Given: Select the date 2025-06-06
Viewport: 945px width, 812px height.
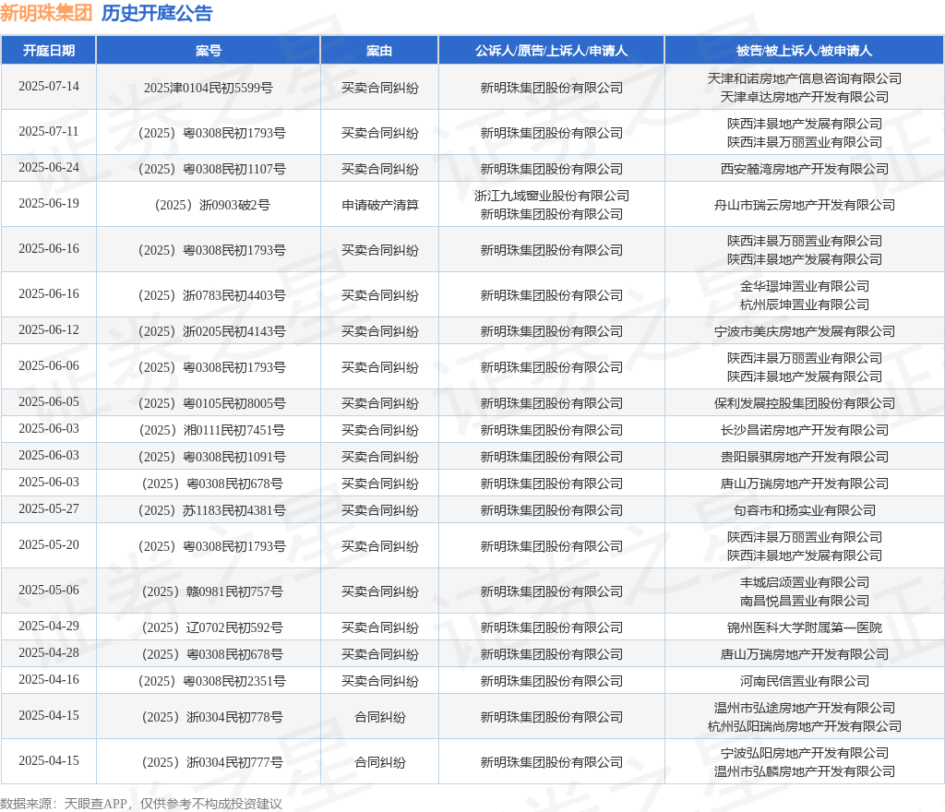Looking at the screenshot, I should point(49,366).
